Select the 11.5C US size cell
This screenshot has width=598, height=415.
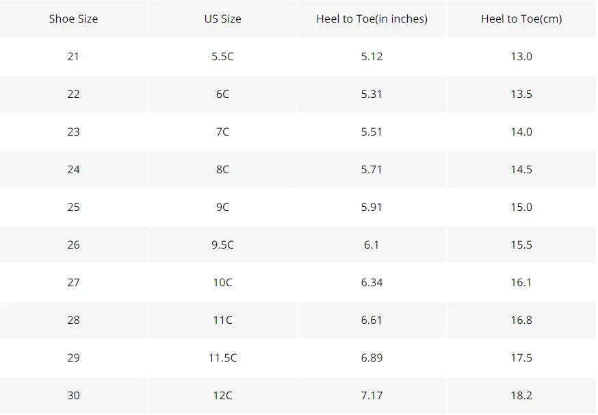(223, 357)
